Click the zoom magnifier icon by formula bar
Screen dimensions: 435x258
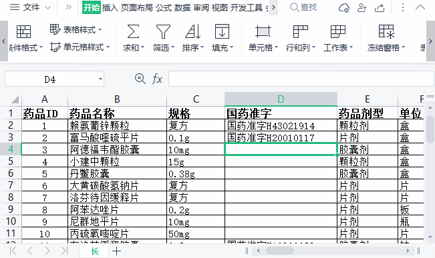pos(140,79)
